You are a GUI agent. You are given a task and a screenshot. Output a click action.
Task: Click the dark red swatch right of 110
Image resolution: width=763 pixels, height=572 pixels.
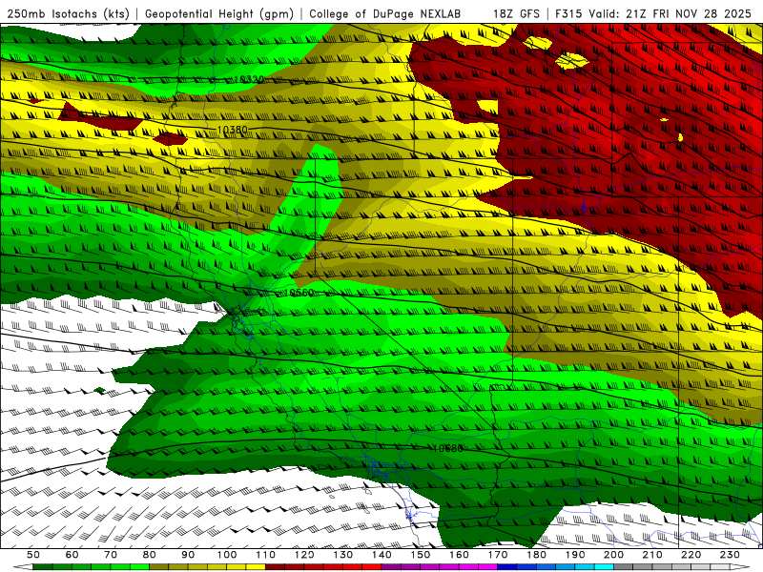[x=275, y=567]
